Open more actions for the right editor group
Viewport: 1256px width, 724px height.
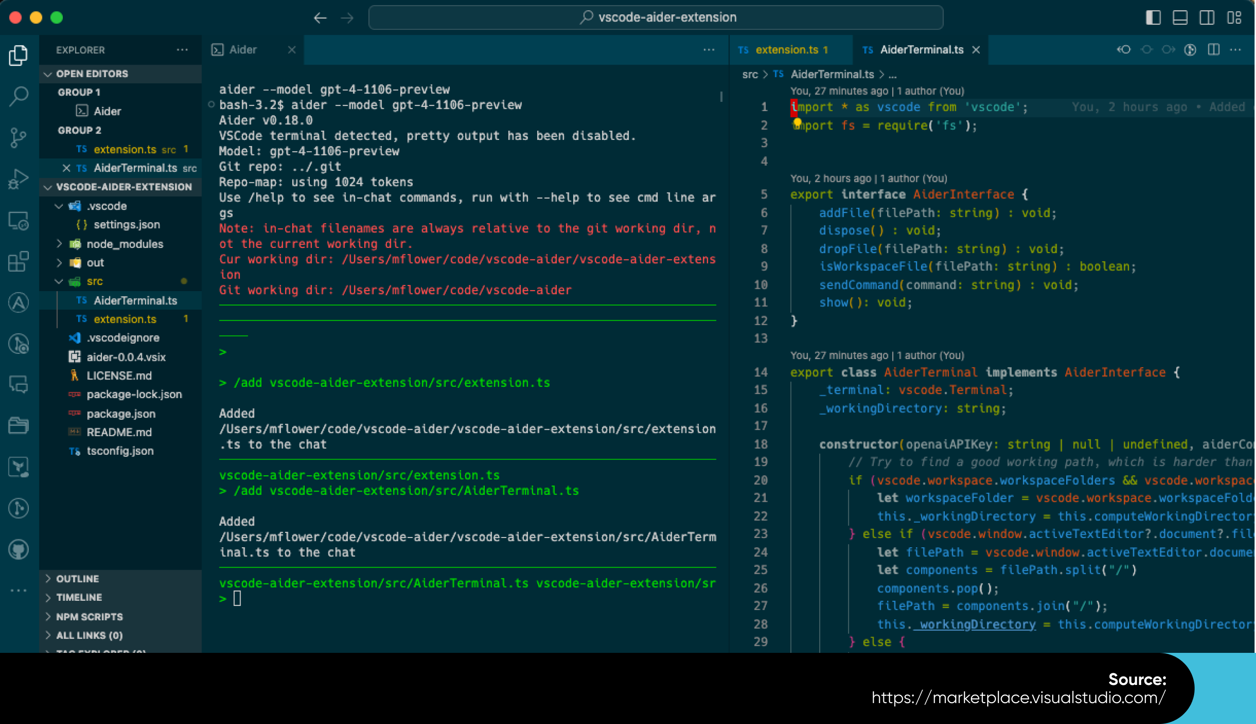(x=1236, y=50)
